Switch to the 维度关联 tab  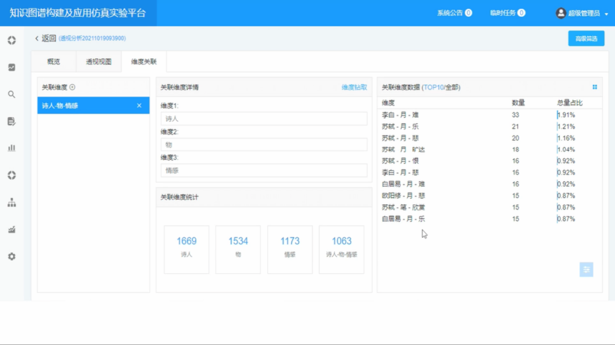pos(144,61)
